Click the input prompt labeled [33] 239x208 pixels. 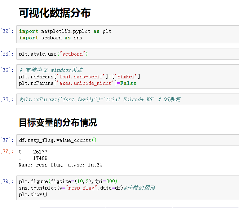[7, 54]
